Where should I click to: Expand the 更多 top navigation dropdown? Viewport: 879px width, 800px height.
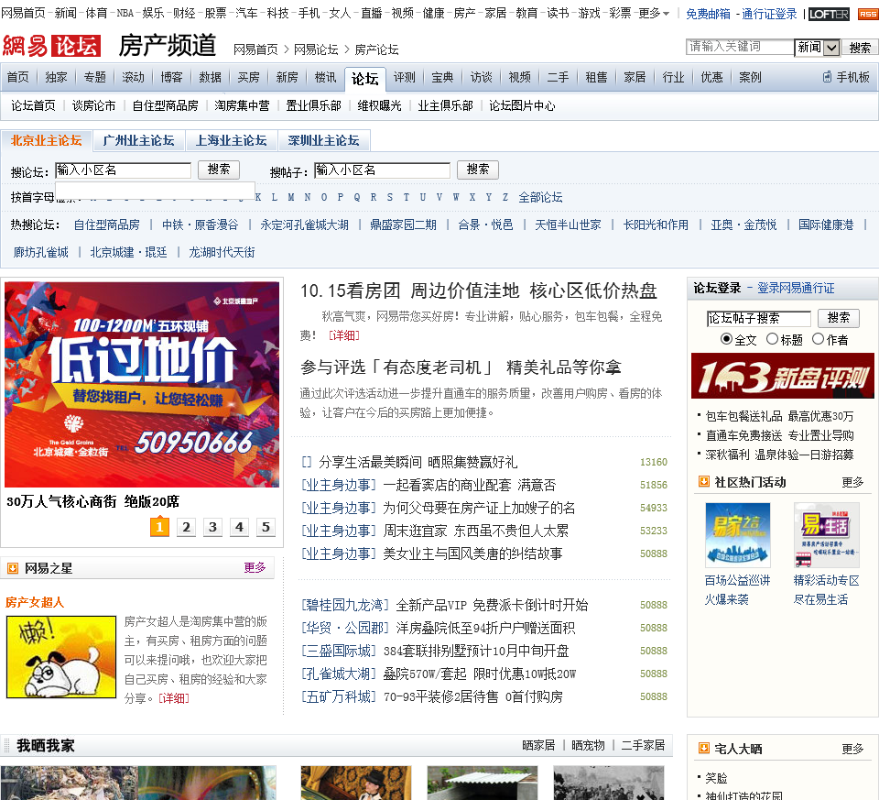tap(654, 13)
